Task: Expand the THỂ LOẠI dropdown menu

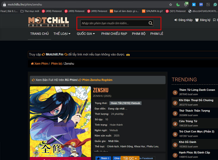Action: point(62,34)
